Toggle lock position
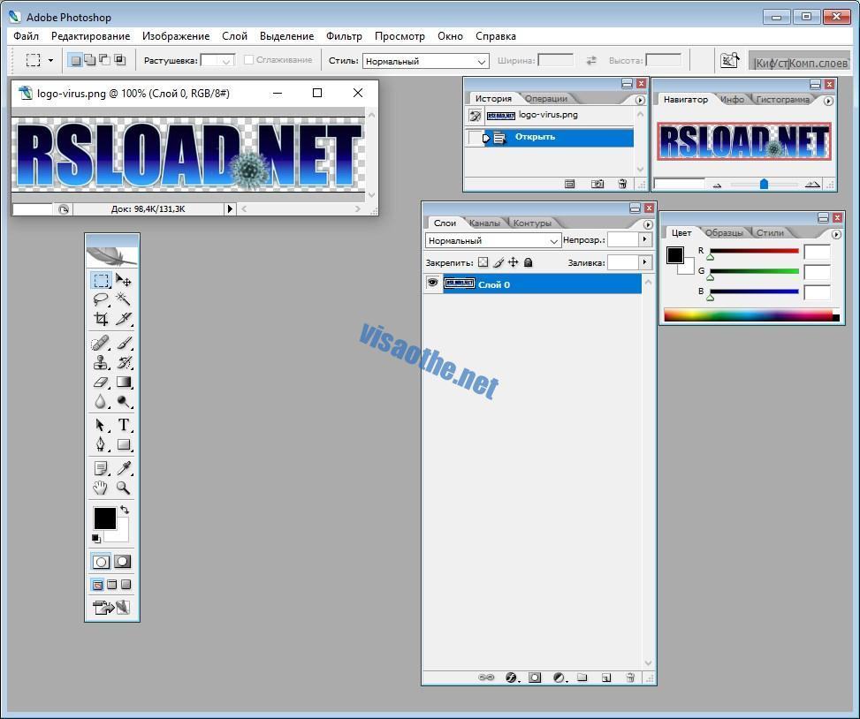 [513, 262]
